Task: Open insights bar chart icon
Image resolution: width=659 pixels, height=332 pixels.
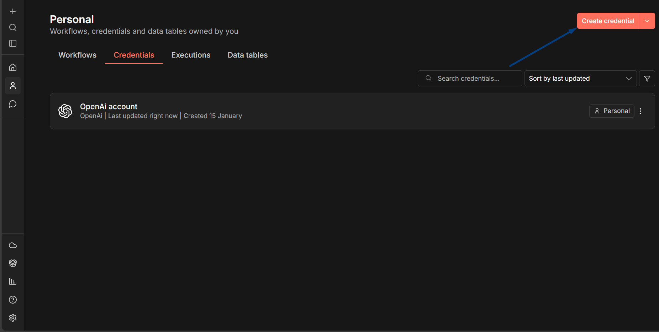Action: coord(13,282)
